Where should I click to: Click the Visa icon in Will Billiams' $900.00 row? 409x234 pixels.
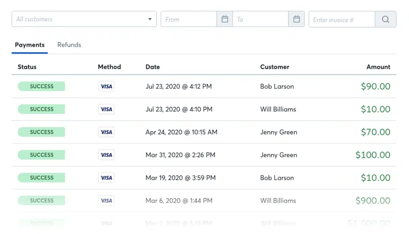106,200
